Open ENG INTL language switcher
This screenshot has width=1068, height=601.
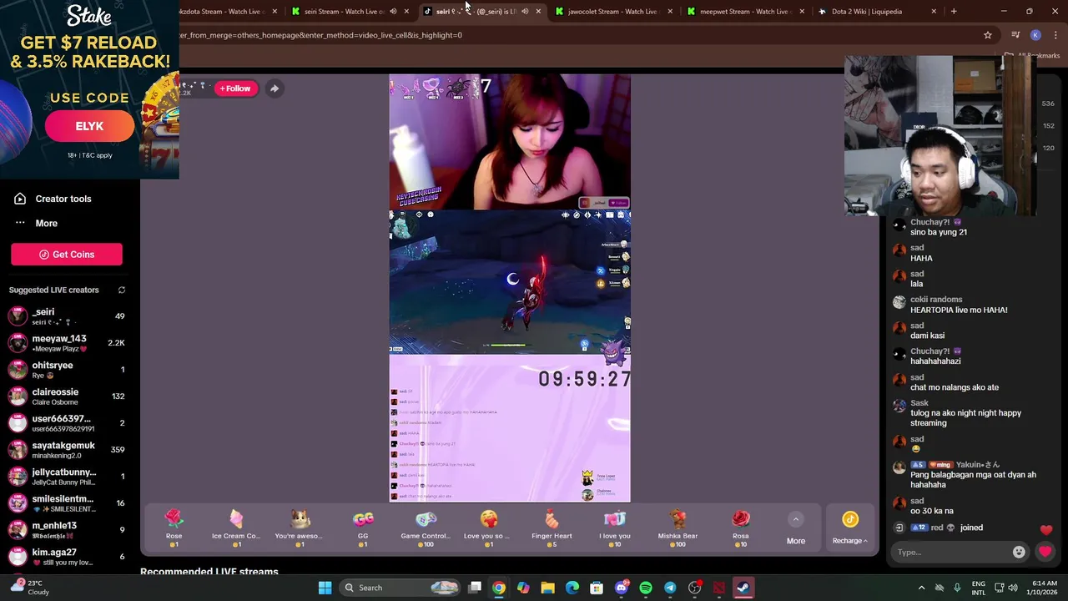[x=979, y=588]
